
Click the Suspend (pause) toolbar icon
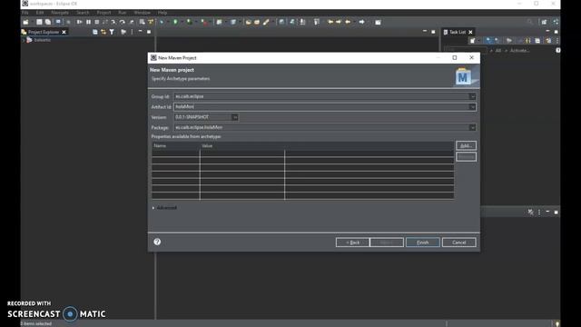coord(88,22)
